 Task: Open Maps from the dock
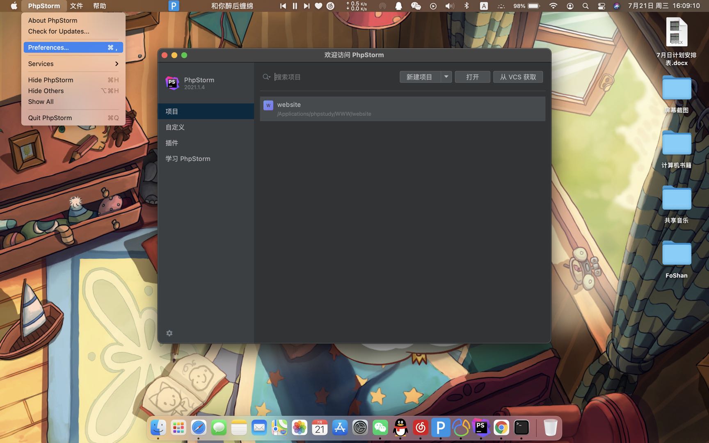[279, 428]
